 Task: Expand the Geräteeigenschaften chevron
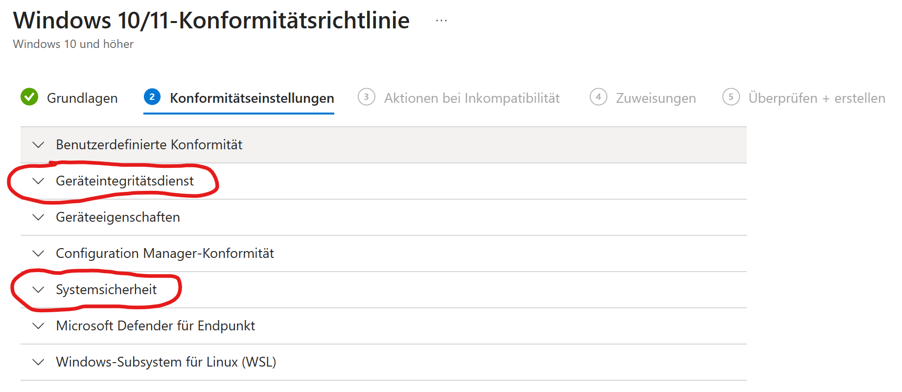coord(38,217)
